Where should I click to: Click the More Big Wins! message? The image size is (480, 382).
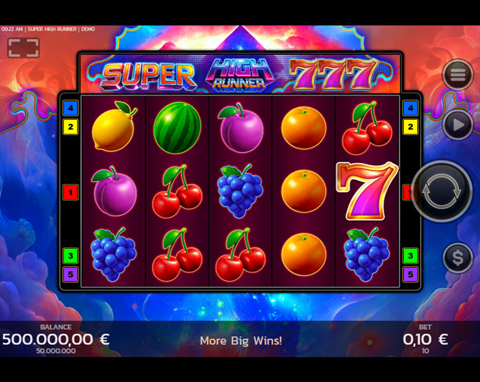241,341
